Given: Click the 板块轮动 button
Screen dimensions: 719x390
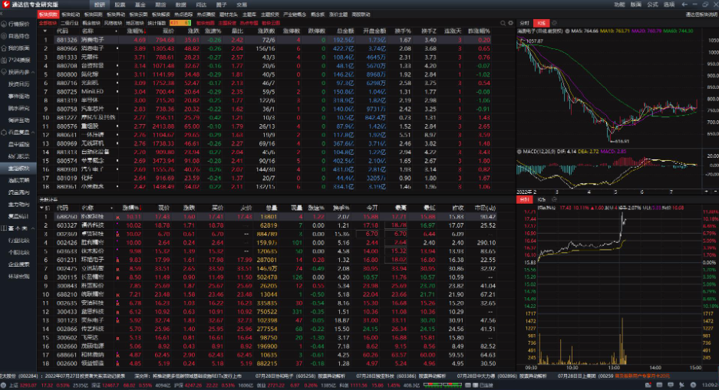Looking at the screenshot, I should coord(71,15).
